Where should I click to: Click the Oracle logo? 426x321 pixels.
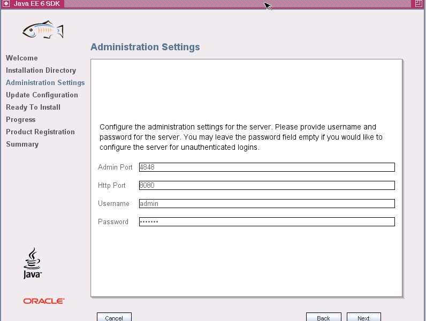44,301
